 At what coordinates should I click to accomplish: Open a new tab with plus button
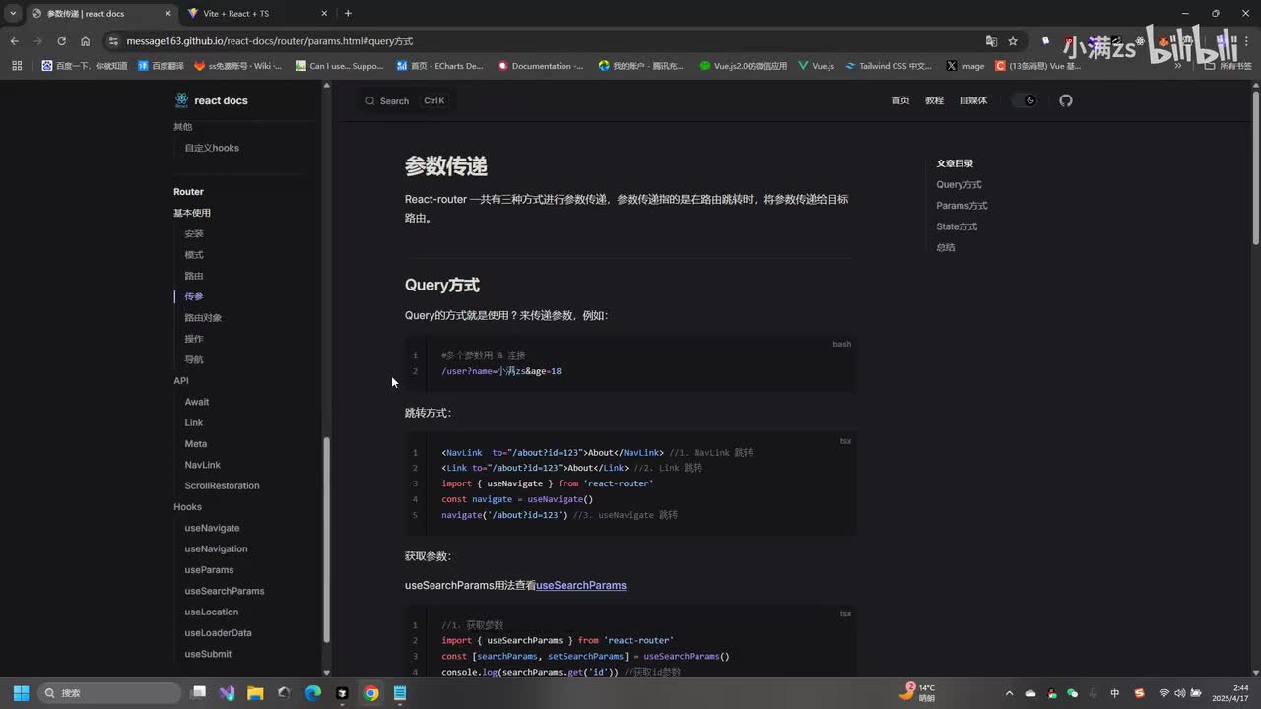click(348, 13)
